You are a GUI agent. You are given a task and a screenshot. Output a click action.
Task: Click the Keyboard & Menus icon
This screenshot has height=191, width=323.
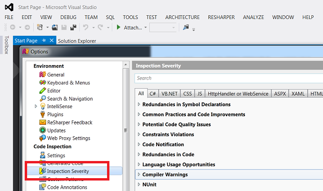coord(42,82)
